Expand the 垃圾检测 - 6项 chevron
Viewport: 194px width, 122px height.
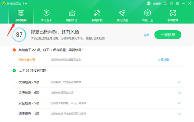pyautogui.click(x=179, y=93)
